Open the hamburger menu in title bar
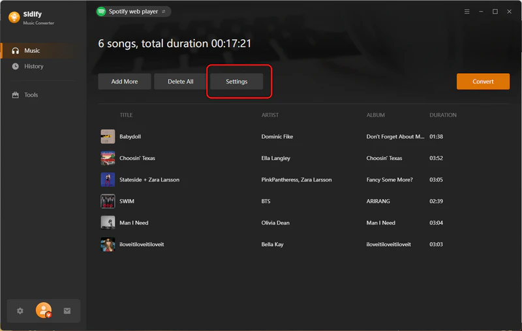 tap(467, 12)
